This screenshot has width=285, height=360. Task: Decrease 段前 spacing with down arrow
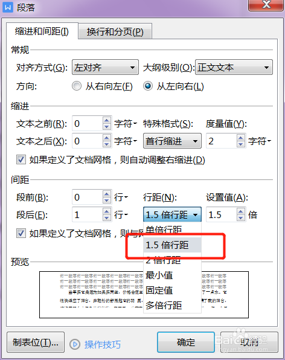[107, 201]
